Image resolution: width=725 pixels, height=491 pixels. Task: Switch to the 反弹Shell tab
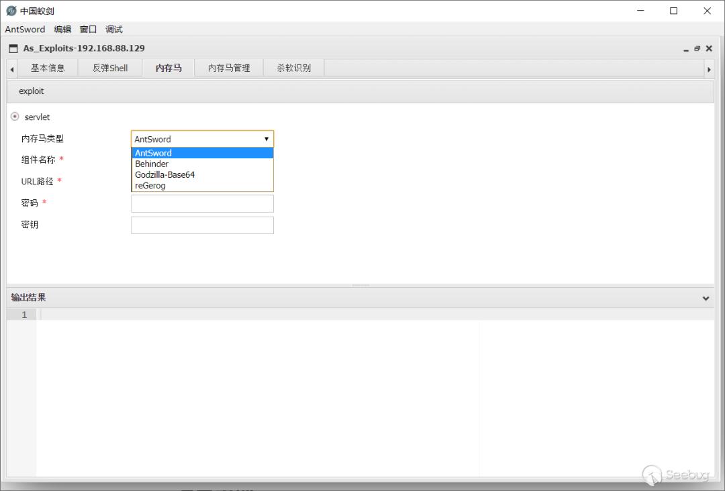(x=110, y=68)
